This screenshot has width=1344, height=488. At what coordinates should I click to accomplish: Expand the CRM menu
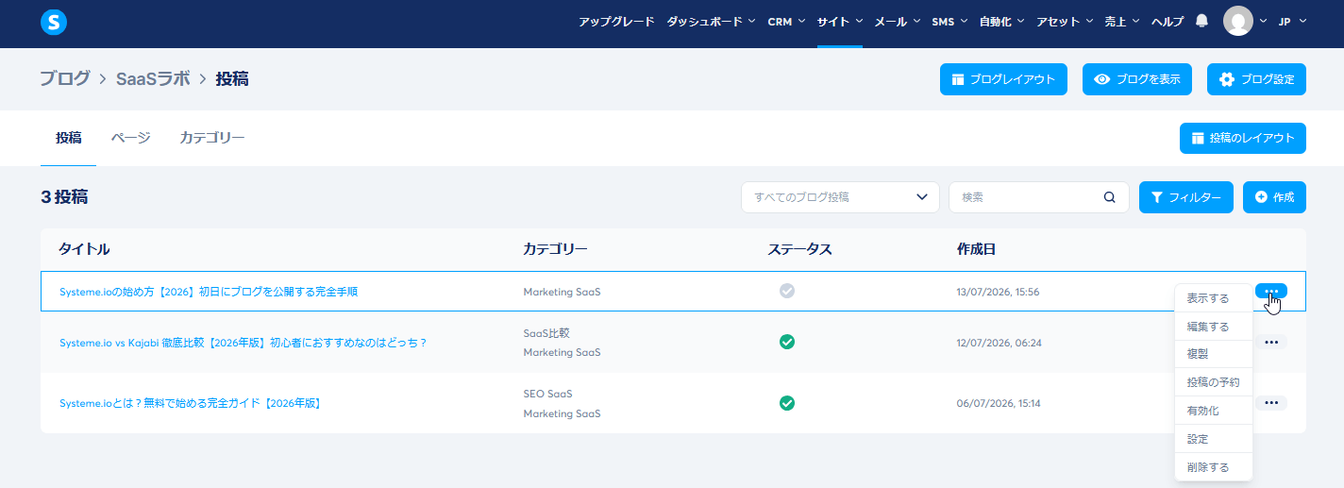pyautogui.click(x=786, y=22)
